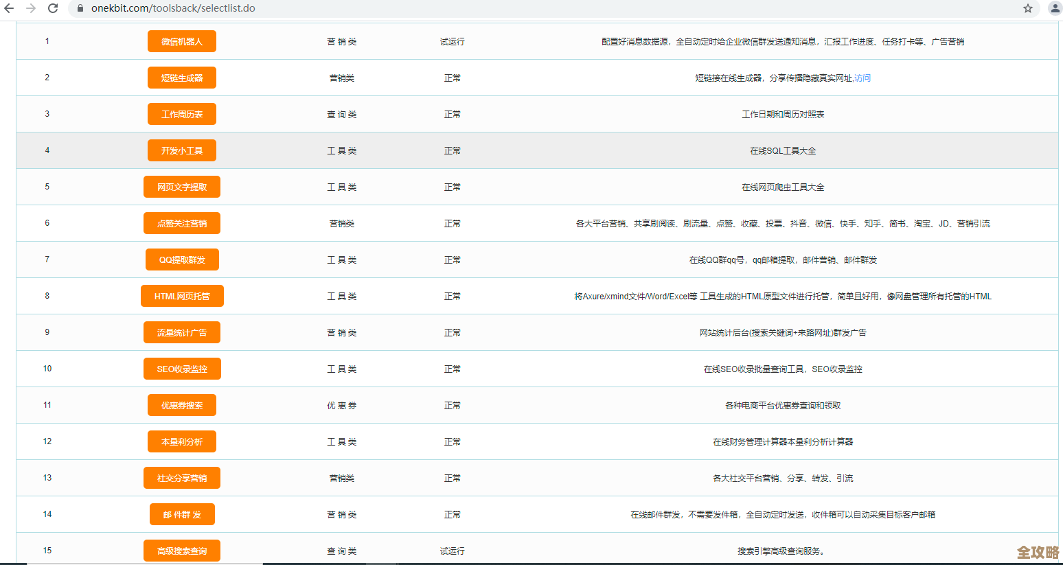The width and height of the screenshot is (1063, 565).
Task: Open the QQ提取群发 tool
Action: 181,260
